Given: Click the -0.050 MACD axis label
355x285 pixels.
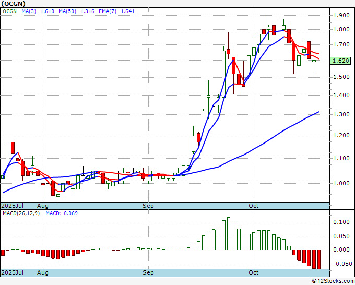Looking at the screenshot, I should (342, 264).
